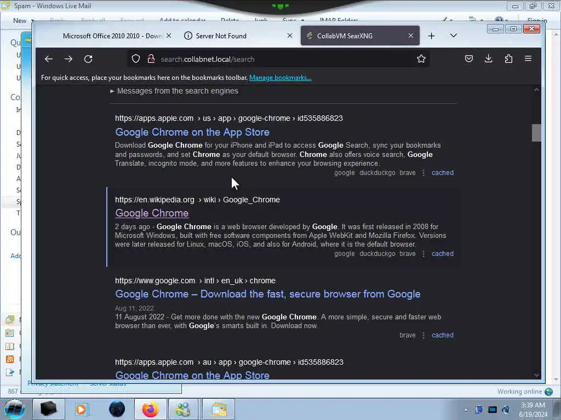Open first Google Chrome on the App Store result
Screen dimensions: 561x420
point(192,132)
